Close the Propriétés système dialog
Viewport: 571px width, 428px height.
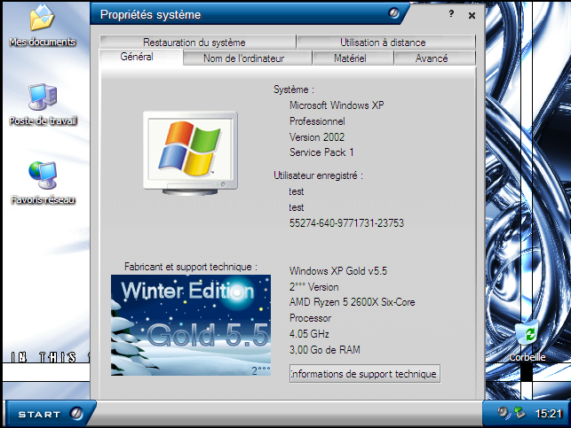pyautogui.click(x=472, y=15)
